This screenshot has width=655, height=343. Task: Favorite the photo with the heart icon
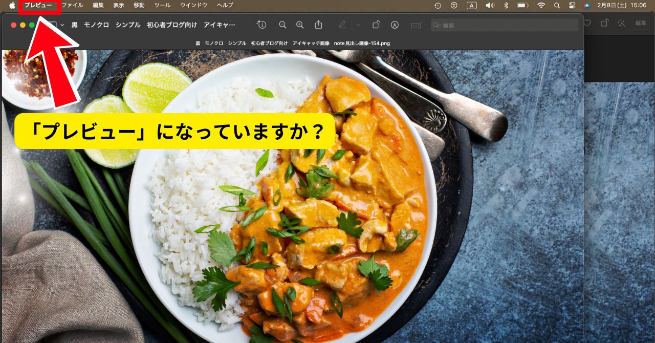click(587, 23)
